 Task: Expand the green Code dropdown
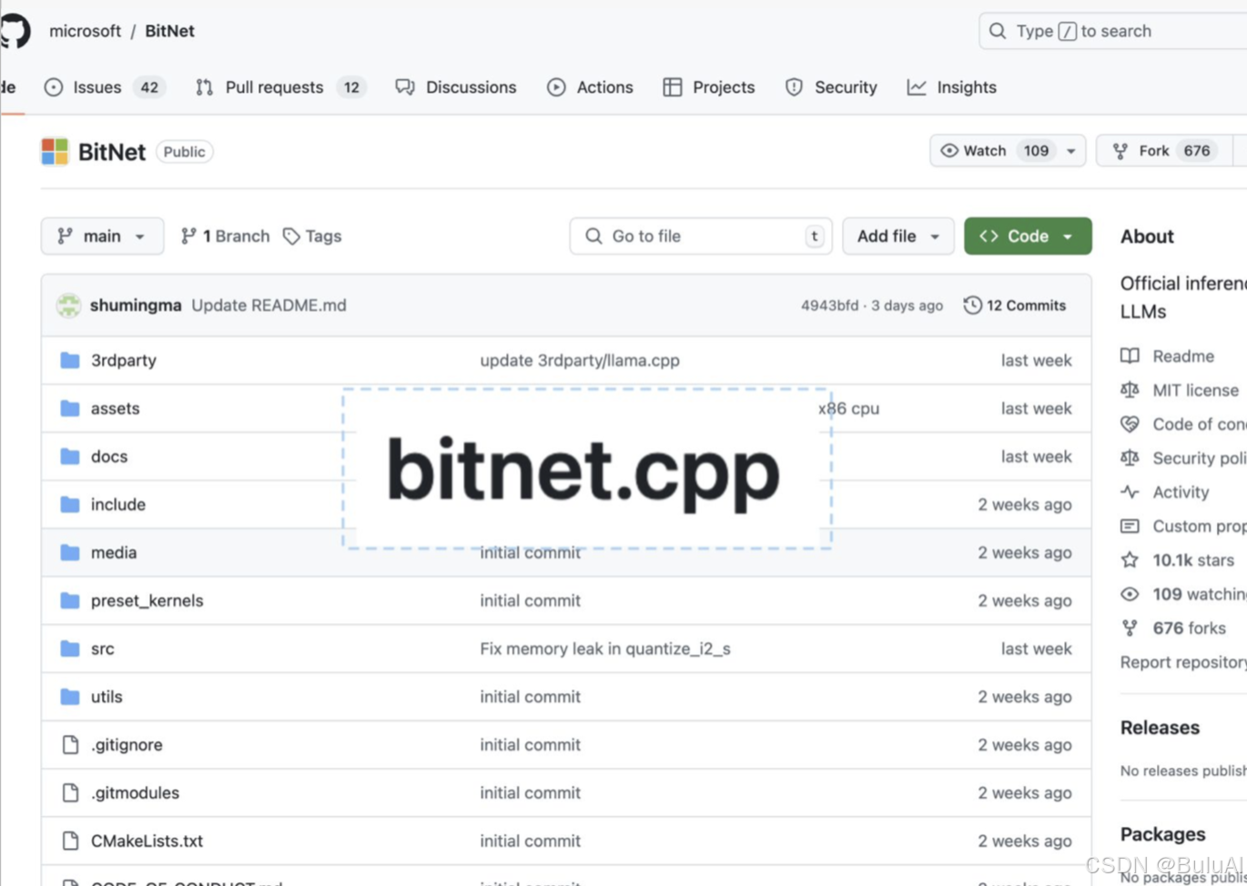tap(1028, 236)
